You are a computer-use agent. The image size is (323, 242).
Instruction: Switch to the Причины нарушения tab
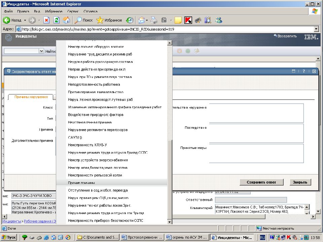pos(31,97)
